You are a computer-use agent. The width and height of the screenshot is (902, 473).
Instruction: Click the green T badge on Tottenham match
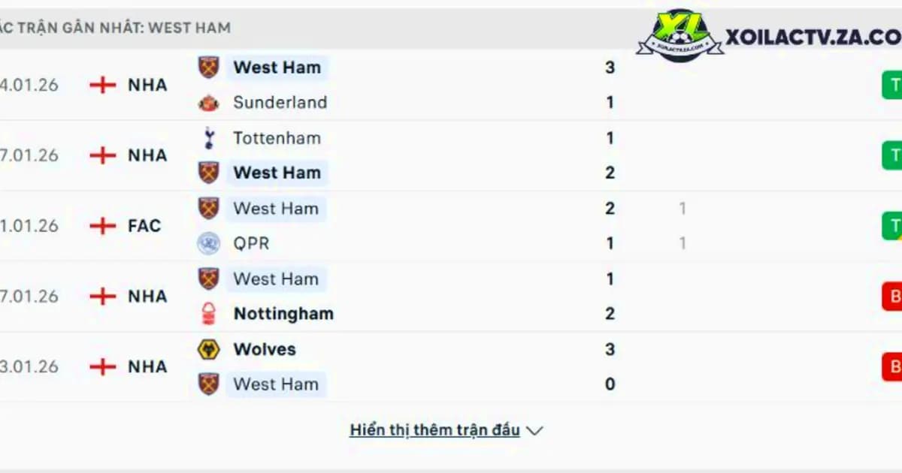tap(892, 155)
